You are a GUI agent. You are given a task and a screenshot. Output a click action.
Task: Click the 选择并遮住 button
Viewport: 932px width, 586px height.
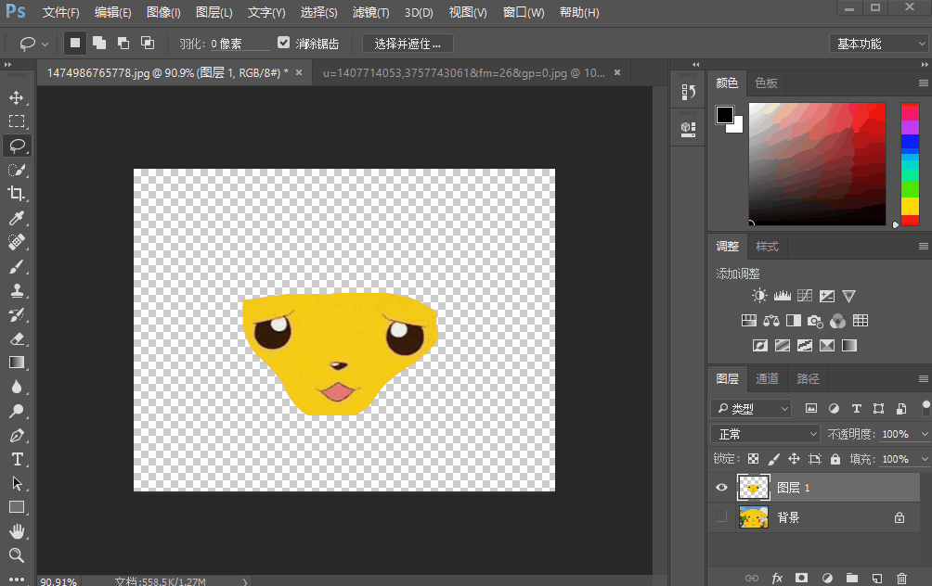(x=408, y=44)
